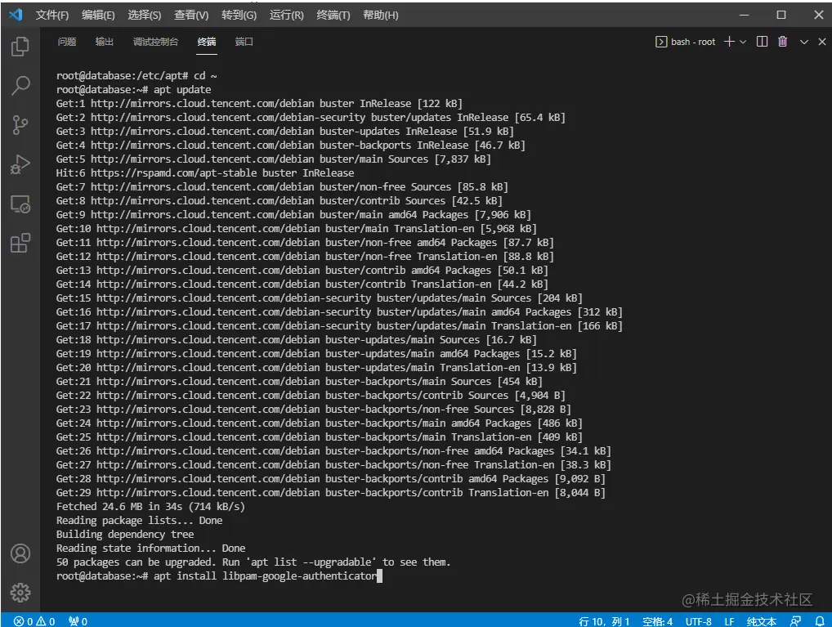832x627 pixels.
Task: Click 'Building dependency tree' line
Action: pos(125,534)
